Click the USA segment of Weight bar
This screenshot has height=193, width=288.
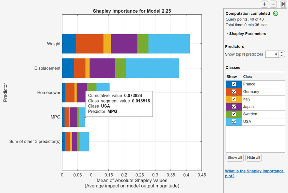pos(169,44)
